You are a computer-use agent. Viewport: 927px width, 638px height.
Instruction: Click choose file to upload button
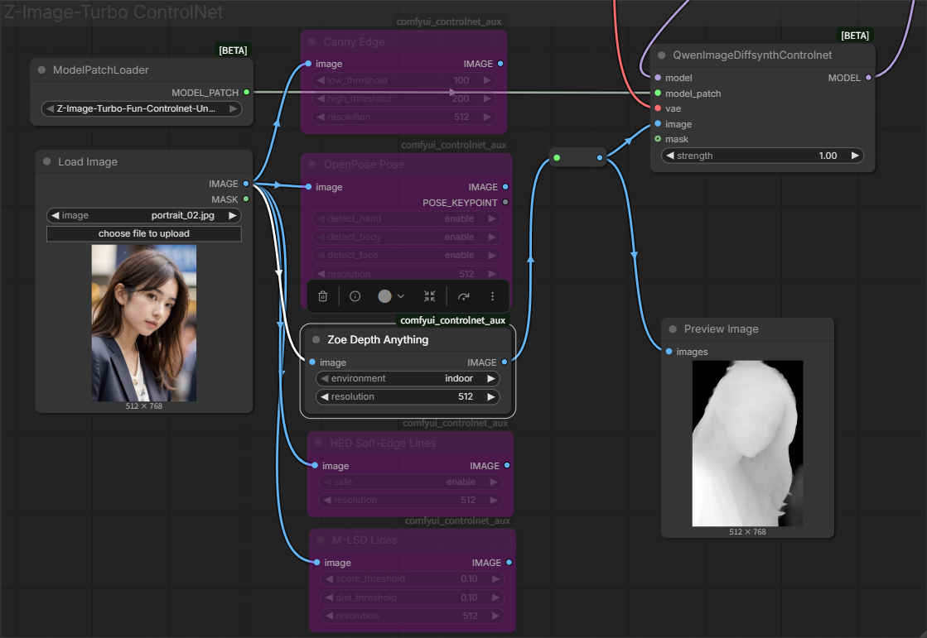(x=143, y=233)
